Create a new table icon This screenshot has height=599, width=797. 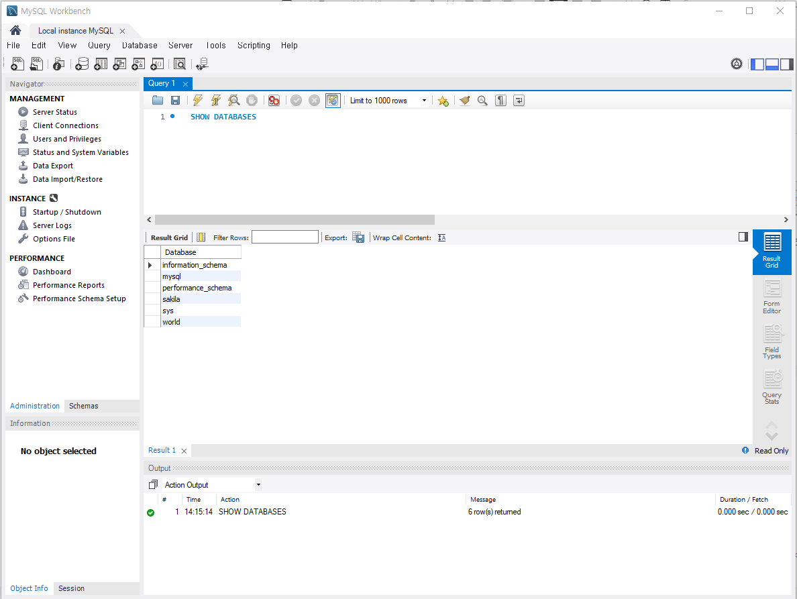pyautogui.click(x=101, y=64)
